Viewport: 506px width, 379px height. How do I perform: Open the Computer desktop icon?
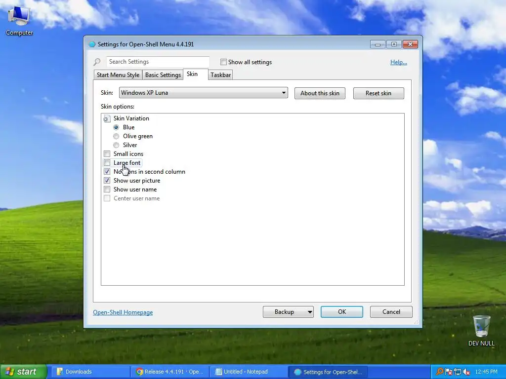click(19, 20)
